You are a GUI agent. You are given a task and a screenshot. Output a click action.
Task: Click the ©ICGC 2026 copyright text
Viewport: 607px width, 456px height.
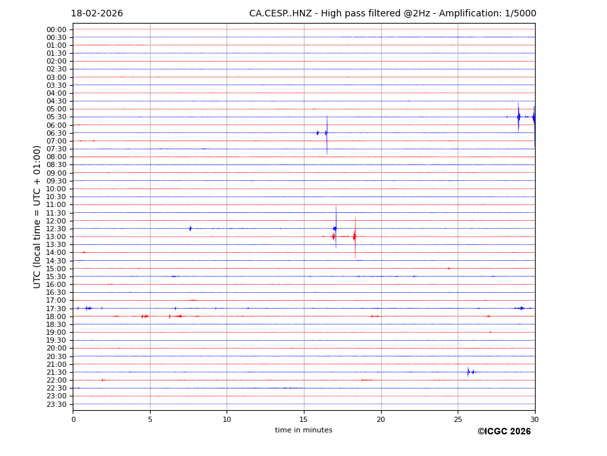click(x=504, y=432)
